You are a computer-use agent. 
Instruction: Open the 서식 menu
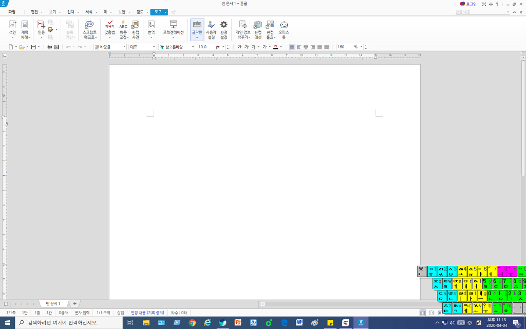[x=89, y=11]
